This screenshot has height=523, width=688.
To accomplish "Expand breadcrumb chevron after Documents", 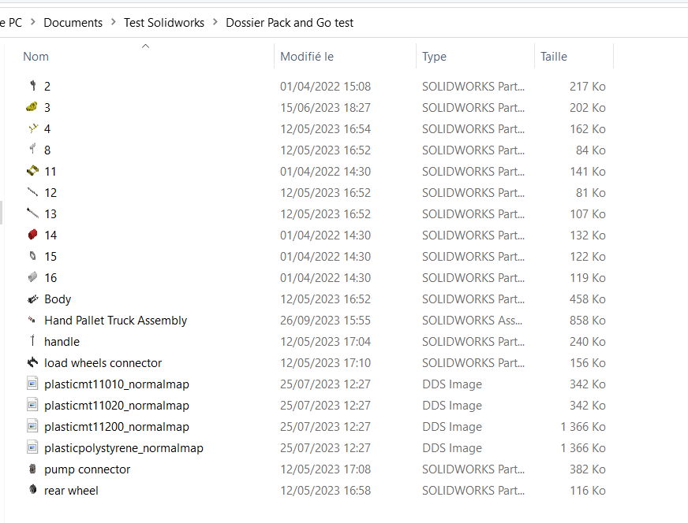I will (x=114, y=23).
